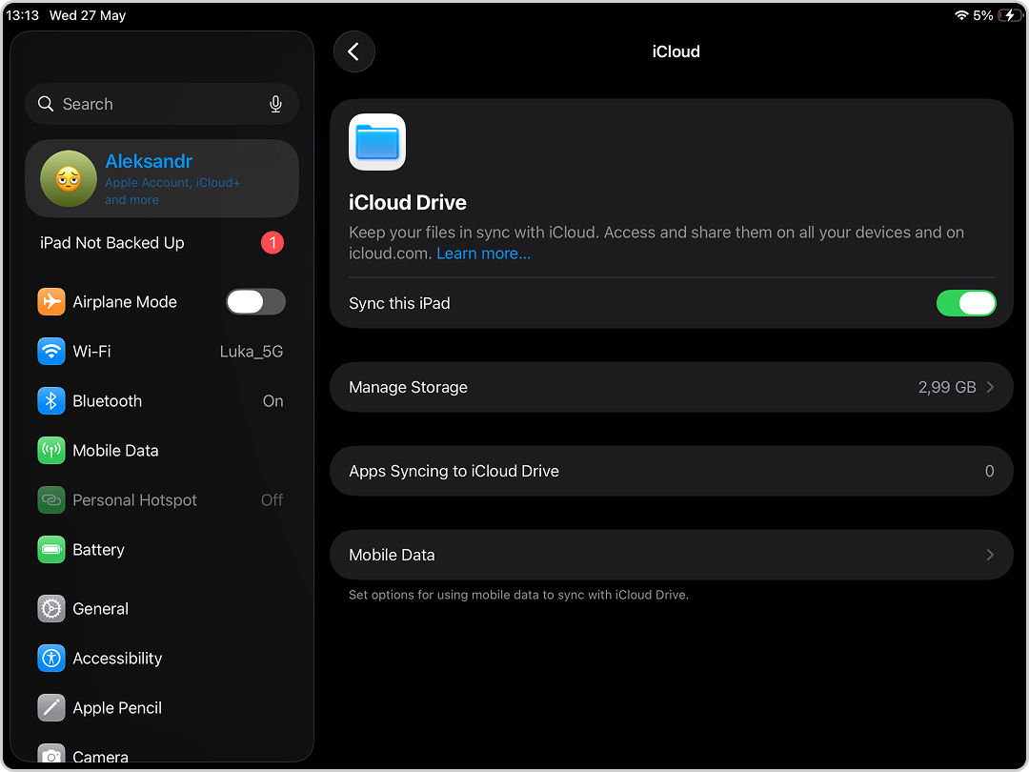The height and width of the screenshot is (772, 1029).
Task: Expand Manage Storage chevron
Action: point(990,387)
